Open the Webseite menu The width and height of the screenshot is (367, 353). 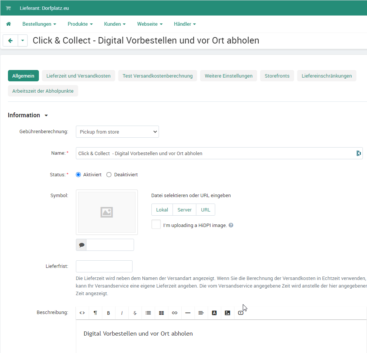click(150, 24)
